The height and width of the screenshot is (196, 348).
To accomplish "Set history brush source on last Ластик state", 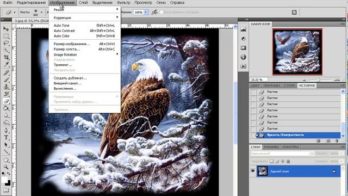I will point(253,128).
